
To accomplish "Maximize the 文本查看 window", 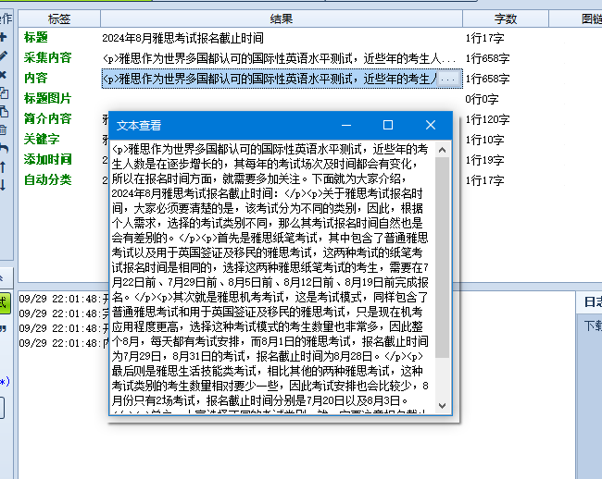I will [388, 126].
